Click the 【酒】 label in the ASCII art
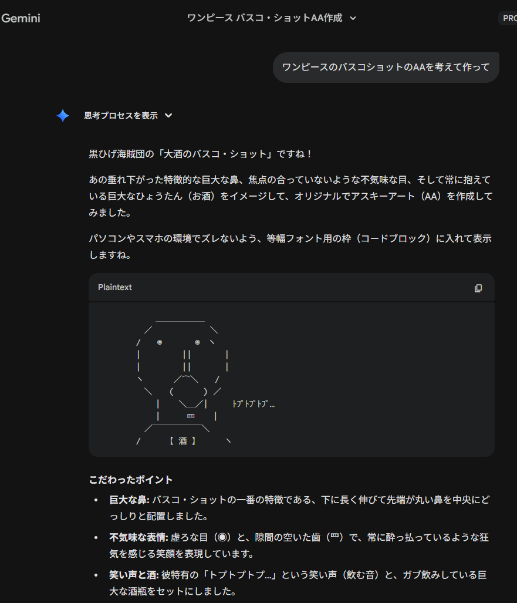The image size is (517, 603). pyautogui.click(x=183, y=440)
